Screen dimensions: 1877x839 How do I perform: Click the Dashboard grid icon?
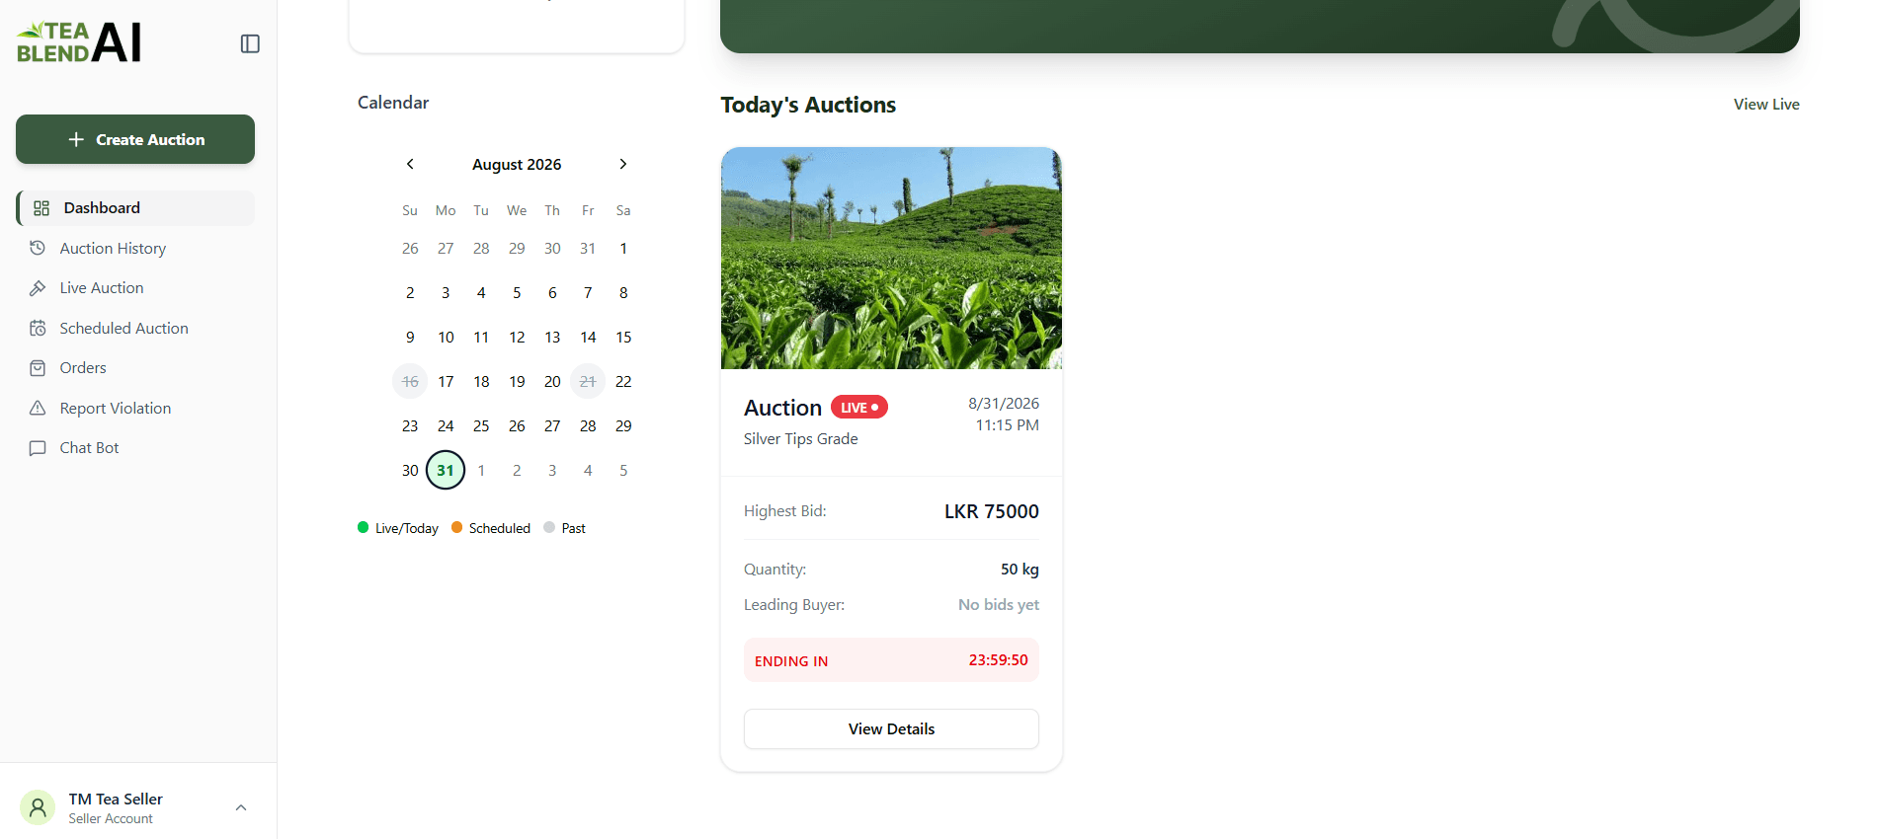tap(41, 208)
